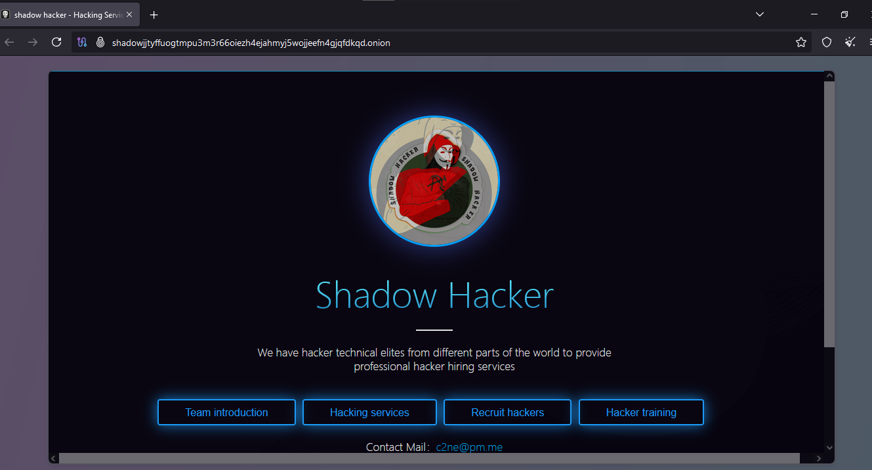Restore down the browser window
Screen dimensions: 872x470
(844, 14)
